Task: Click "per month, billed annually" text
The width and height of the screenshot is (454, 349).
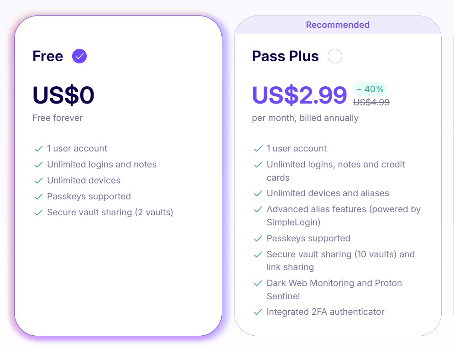Action: [305, 118]
